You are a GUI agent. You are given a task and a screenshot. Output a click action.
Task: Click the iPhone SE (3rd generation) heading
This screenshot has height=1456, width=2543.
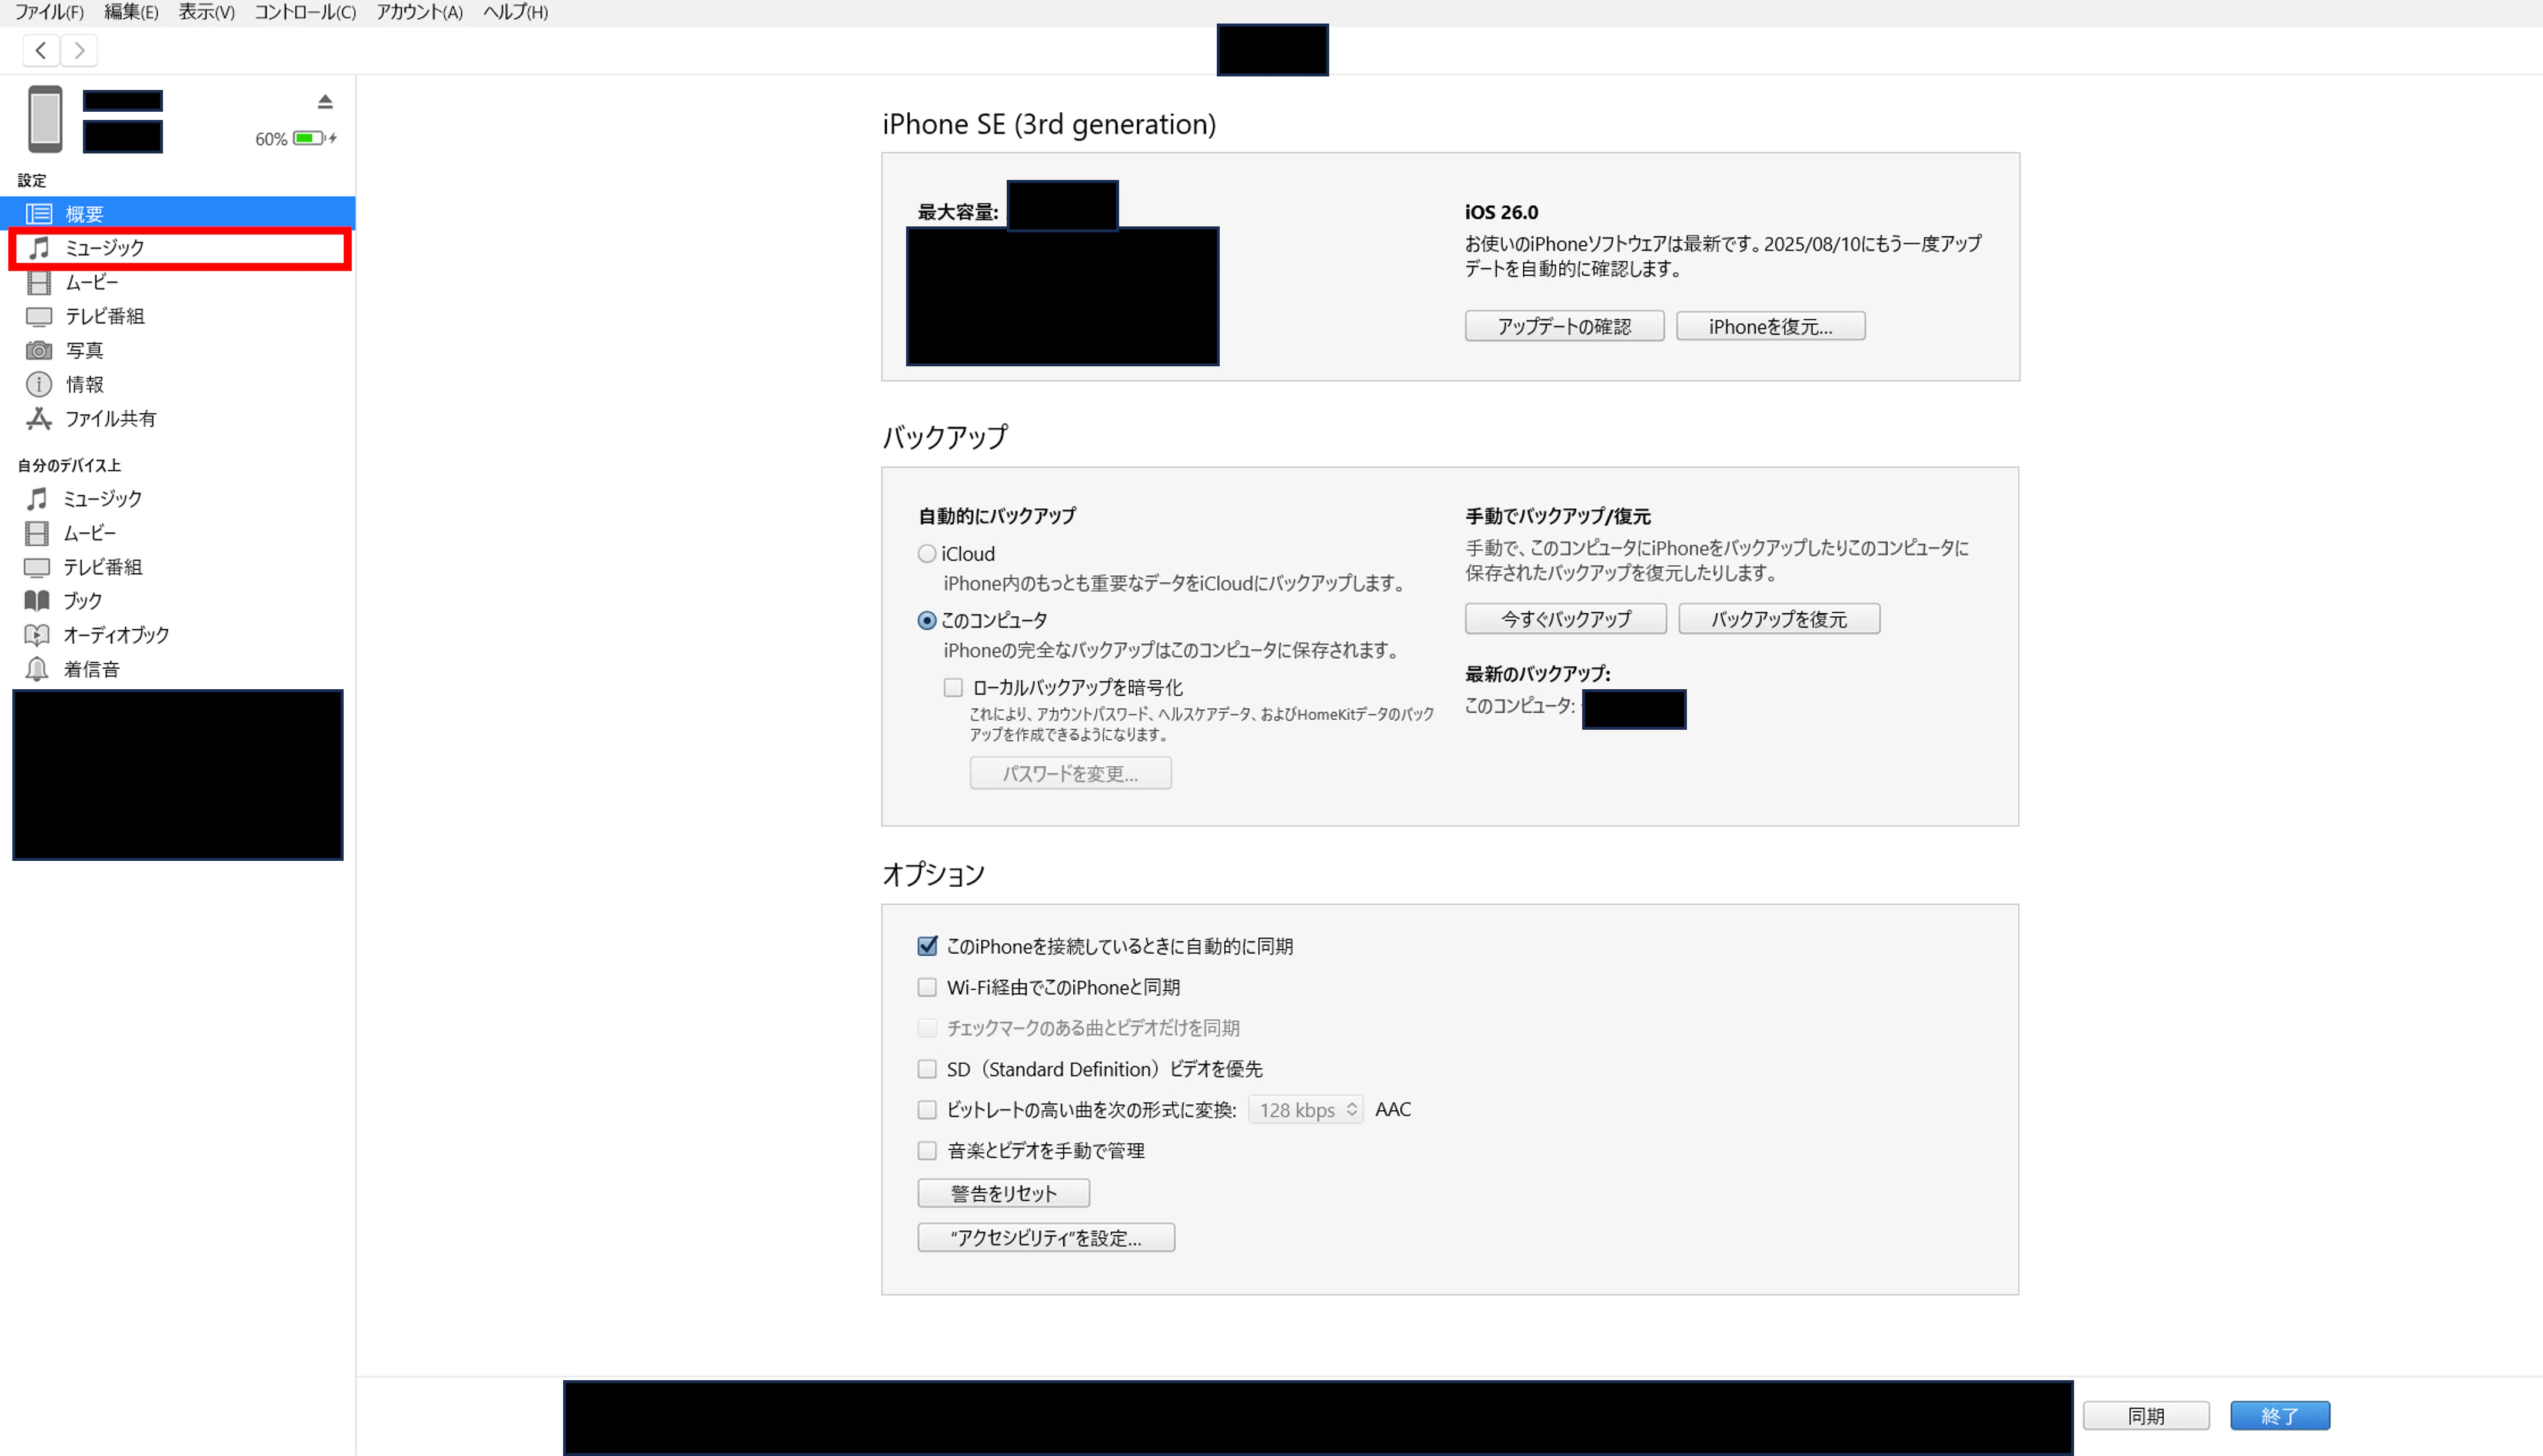[x=1050, y=124]
